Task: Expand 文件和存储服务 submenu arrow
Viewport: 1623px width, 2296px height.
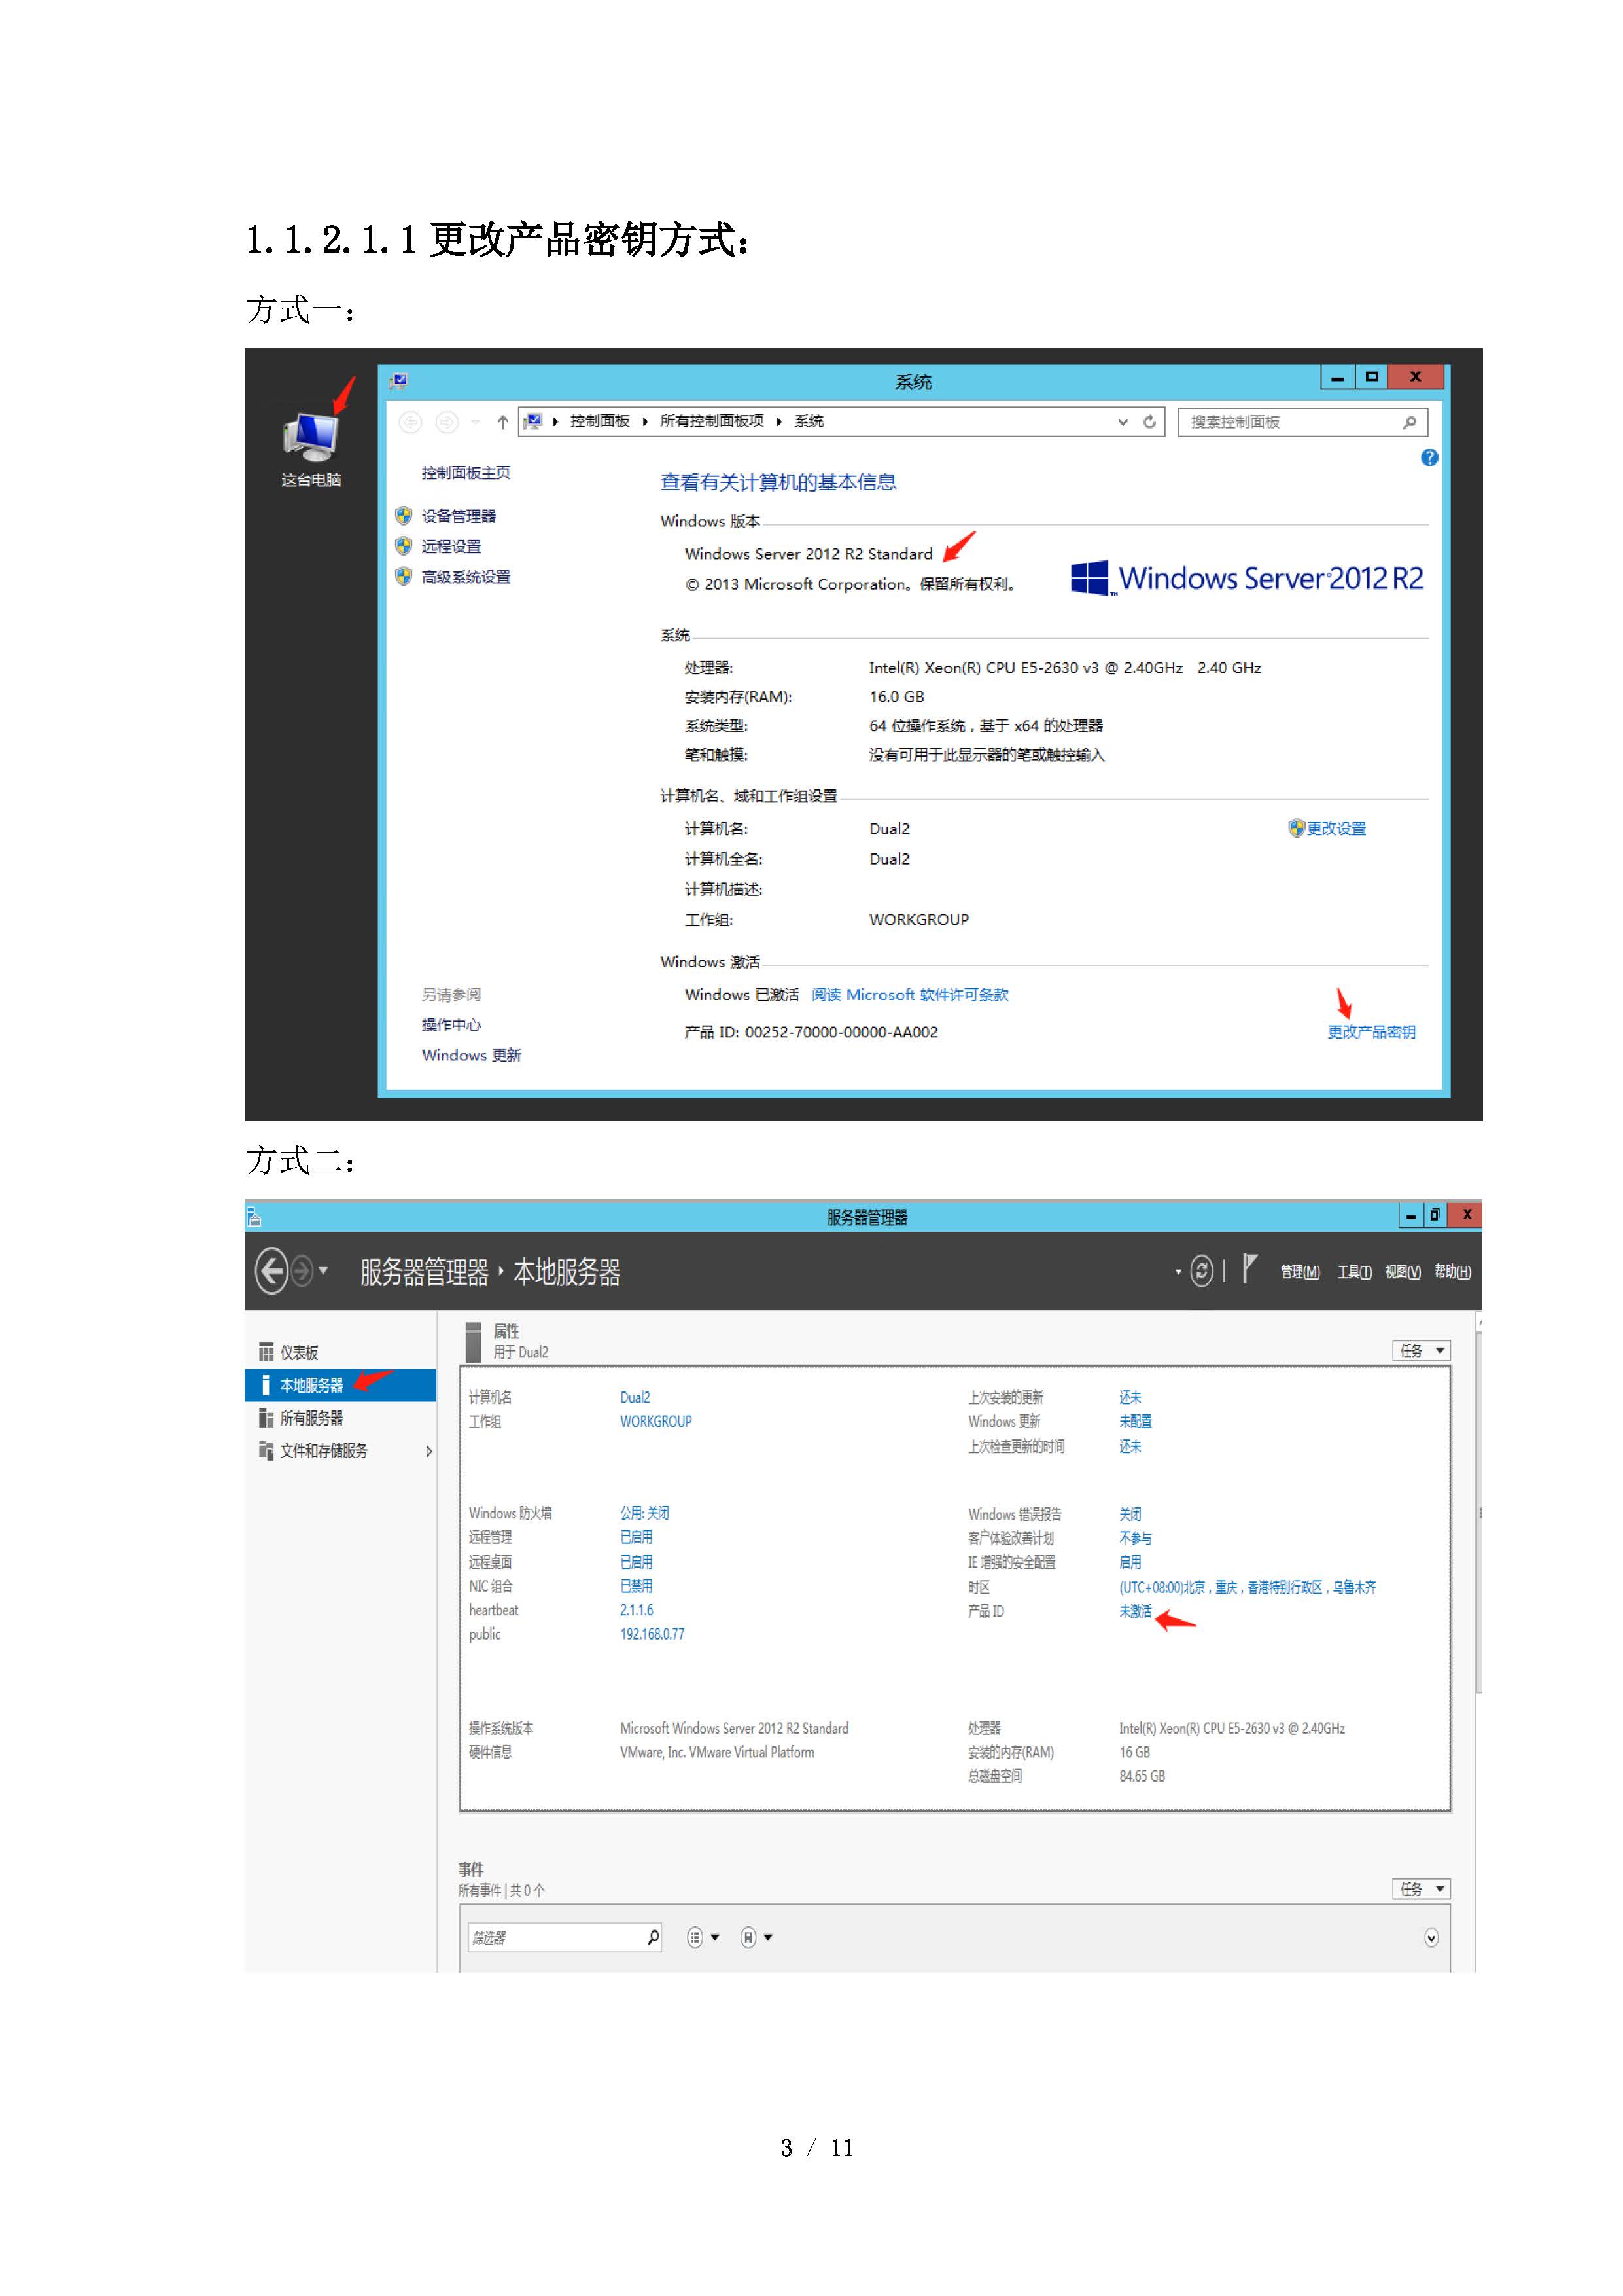Action: pyautogui.click(x=428, y=1451)
